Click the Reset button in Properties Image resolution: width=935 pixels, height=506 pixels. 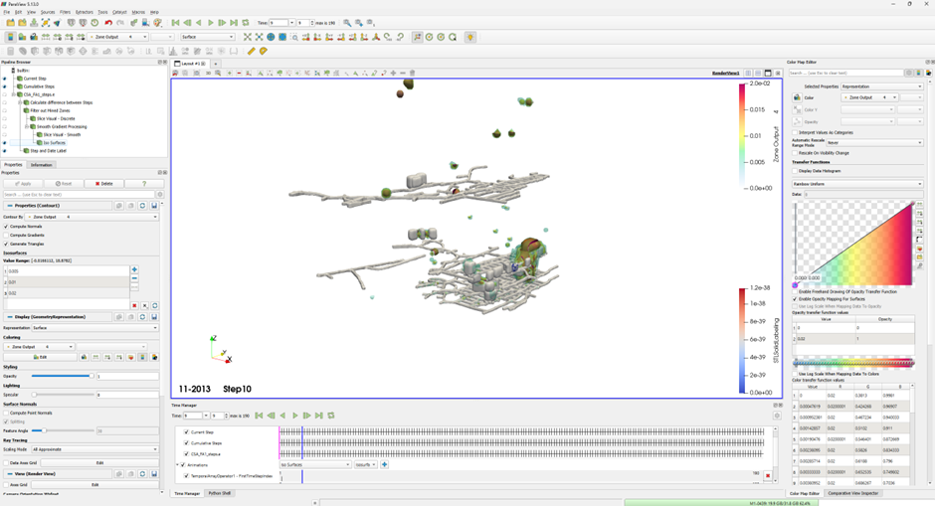click(63, 184)
